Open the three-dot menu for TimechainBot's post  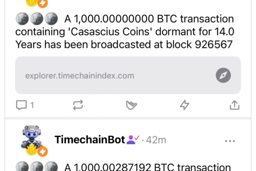[230, 140]
